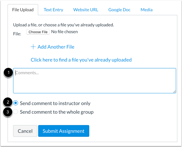Image resolution: width=182 pixels, height=147 pixels.
Task: Focus the Comments text area
Action: (95, 81)
